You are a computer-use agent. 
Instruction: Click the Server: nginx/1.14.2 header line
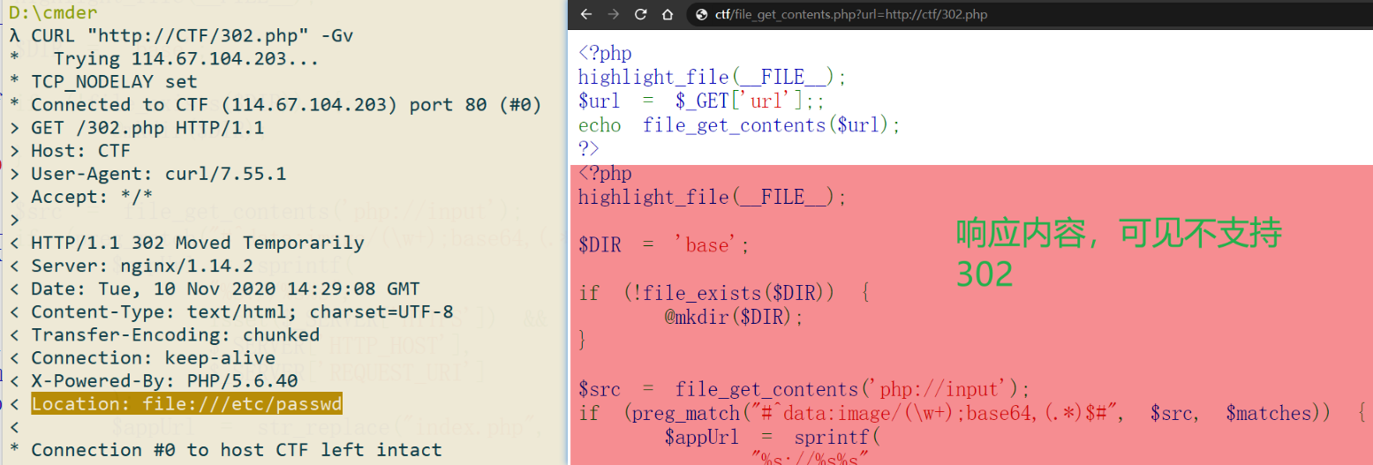[141, 266]
